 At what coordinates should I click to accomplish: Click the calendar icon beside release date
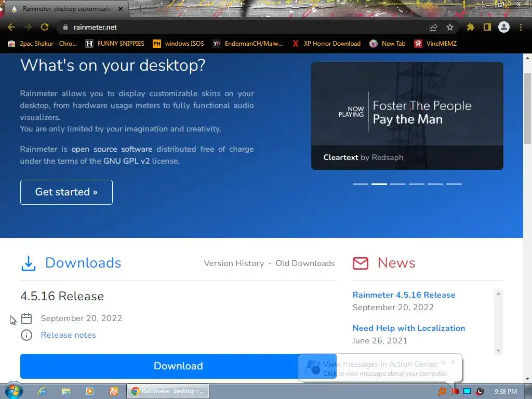26,318
